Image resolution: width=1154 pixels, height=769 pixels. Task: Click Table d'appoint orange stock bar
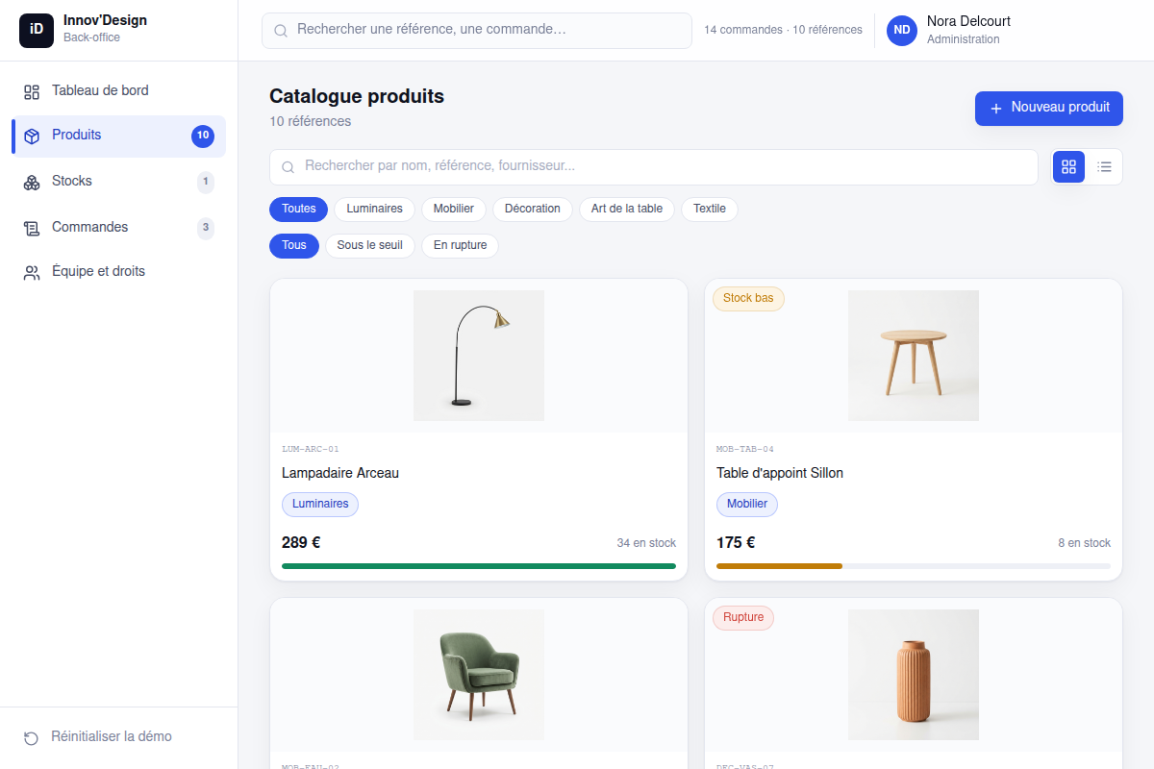click(x=779, y=566)
